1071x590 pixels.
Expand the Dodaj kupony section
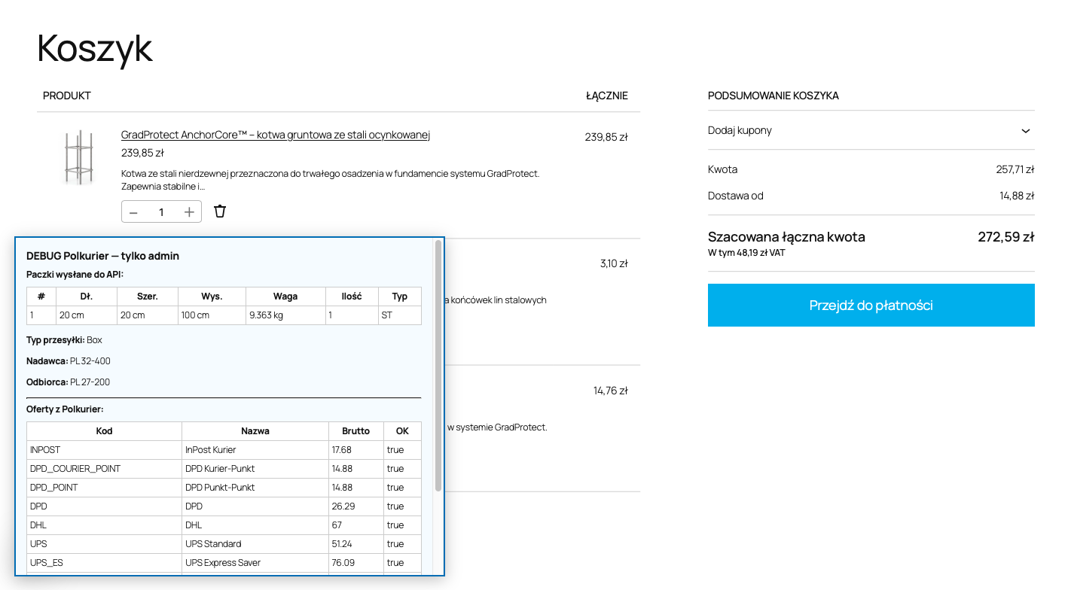coord(871,130)
